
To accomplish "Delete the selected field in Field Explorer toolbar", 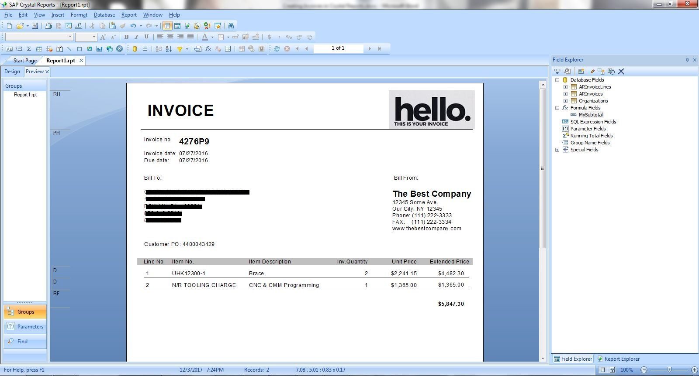I will 621,72.
